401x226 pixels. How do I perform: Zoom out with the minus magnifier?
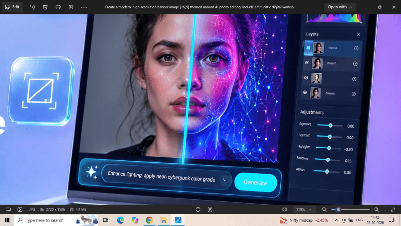[x=324, y=210]
